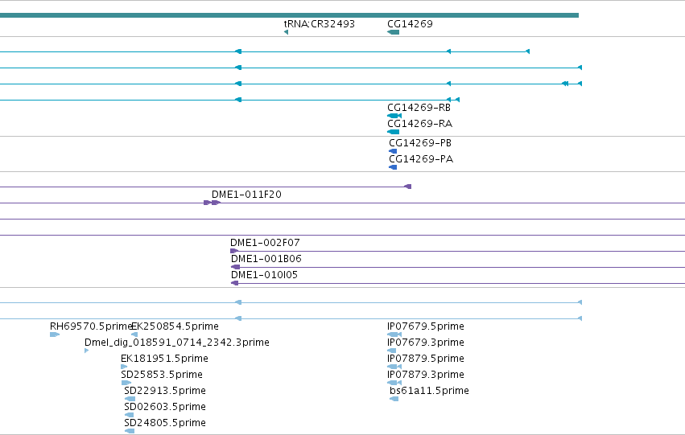Open the CG14269-RA transcript label

(x=420, y=124)
